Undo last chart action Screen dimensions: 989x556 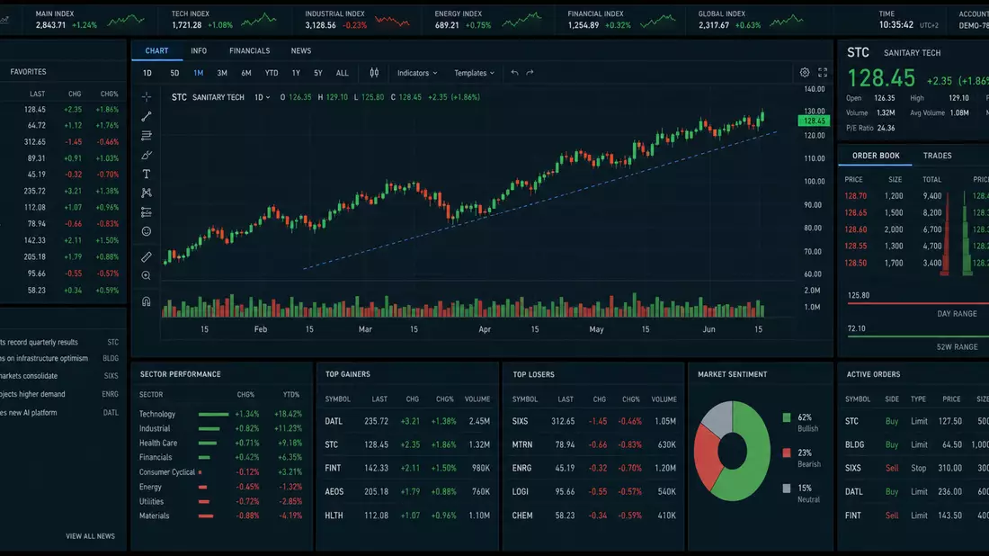tap(514, 73)
